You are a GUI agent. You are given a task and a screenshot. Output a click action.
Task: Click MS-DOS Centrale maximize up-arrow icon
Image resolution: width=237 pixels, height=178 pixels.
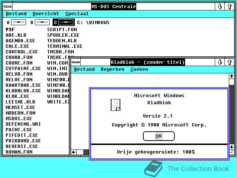pyautogui.click(x=229, y=7)
